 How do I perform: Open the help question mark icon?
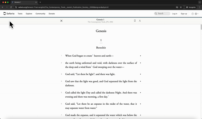pyautogui.click(x=192, y=14)
